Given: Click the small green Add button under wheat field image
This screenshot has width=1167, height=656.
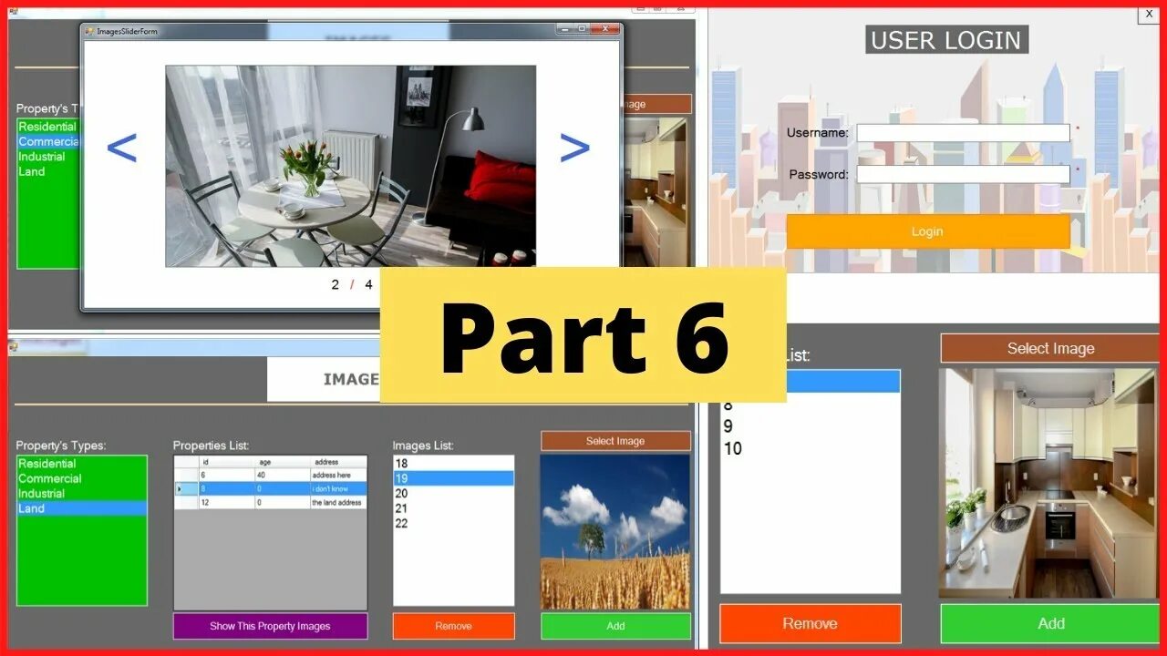Looking at the screenshot, I should [615, 626].
